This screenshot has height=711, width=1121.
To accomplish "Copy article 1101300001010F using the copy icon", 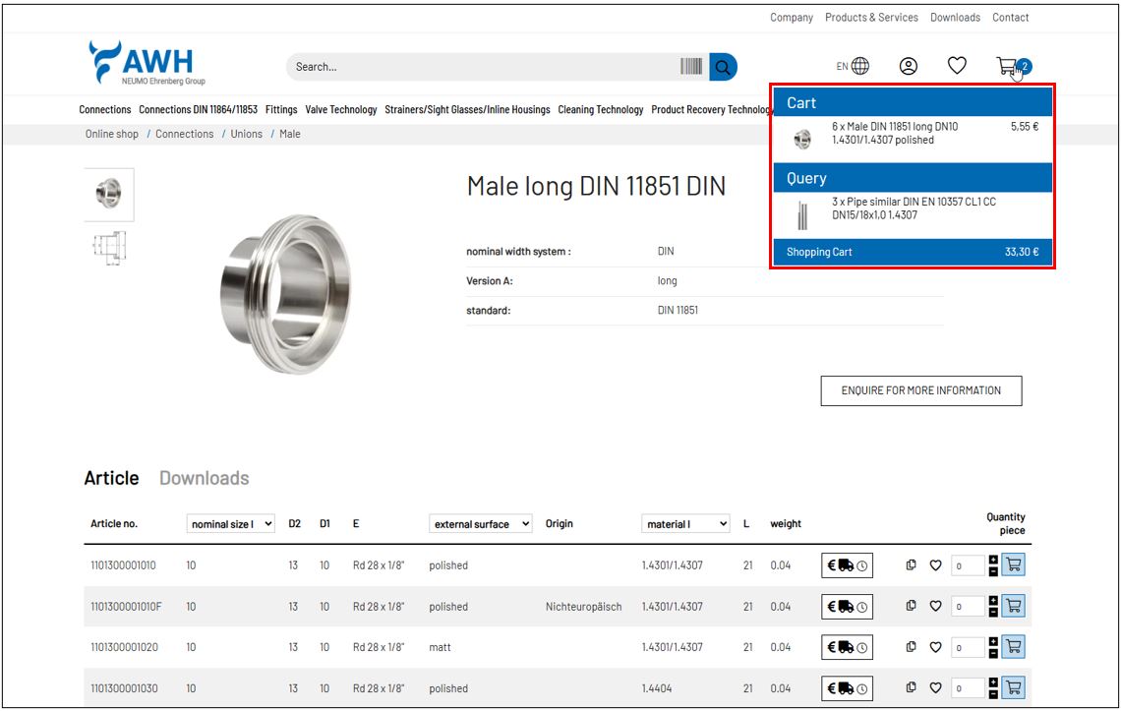I will pos(911,607).
